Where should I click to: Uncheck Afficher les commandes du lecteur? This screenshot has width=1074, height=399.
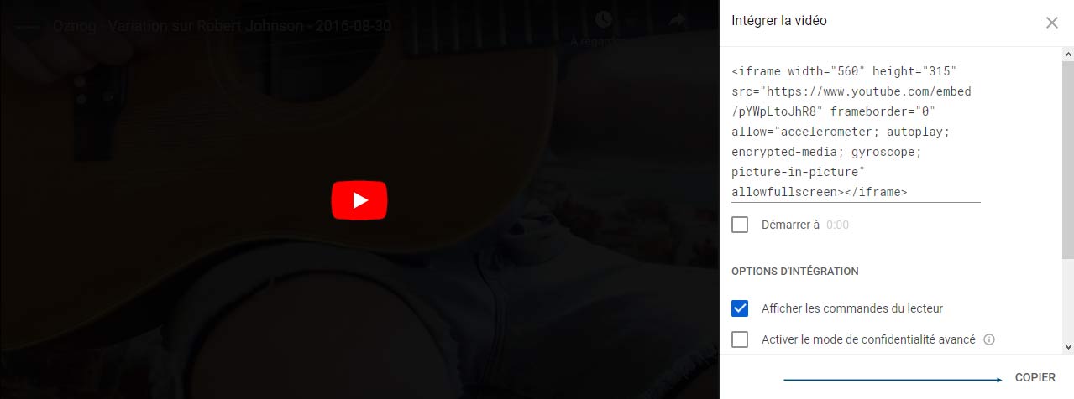pyautogui.click(x=740, y=308)
